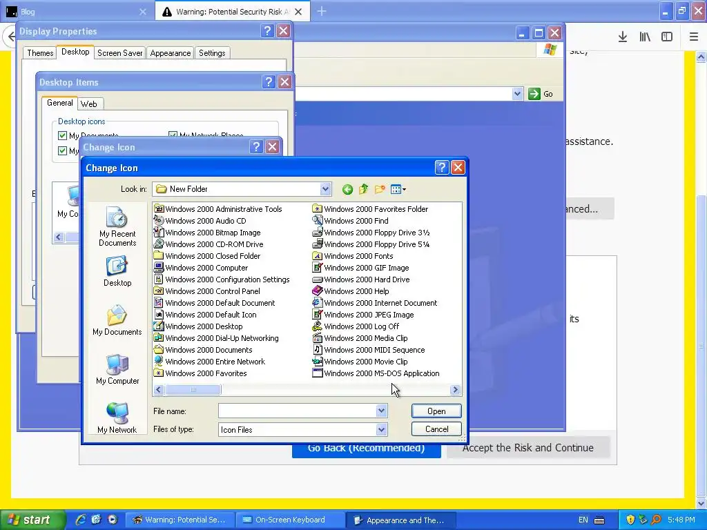Click Accept the Risk and Continue
707x530 pixels.
[528, 448]
